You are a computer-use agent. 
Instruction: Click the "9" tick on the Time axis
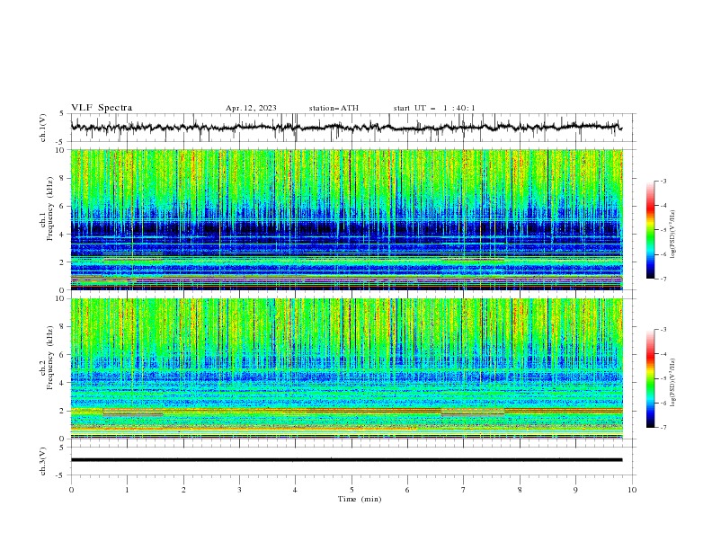[x=575, y=490]
